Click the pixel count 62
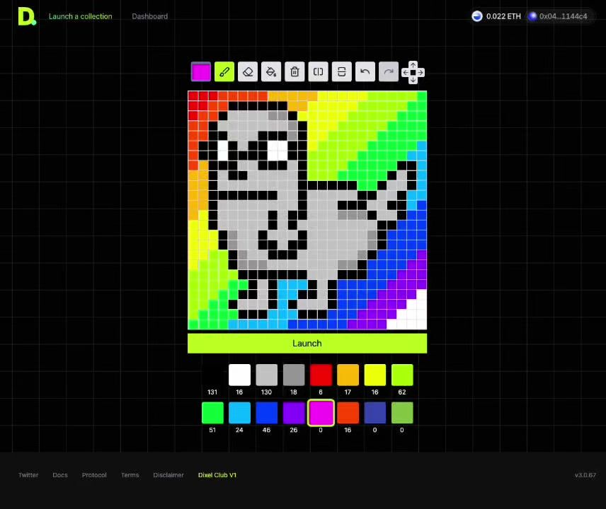The height and width of the screenshot is (509, 606). click(x=402, y=392)
